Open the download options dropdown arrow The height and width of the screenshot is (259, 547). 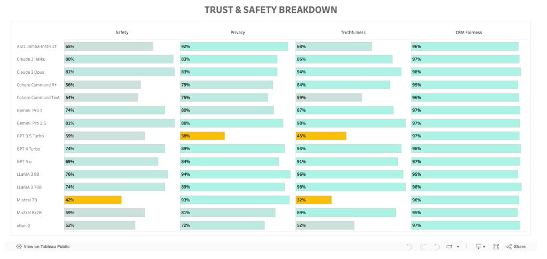pyautogui.click(x=484, y=247)
